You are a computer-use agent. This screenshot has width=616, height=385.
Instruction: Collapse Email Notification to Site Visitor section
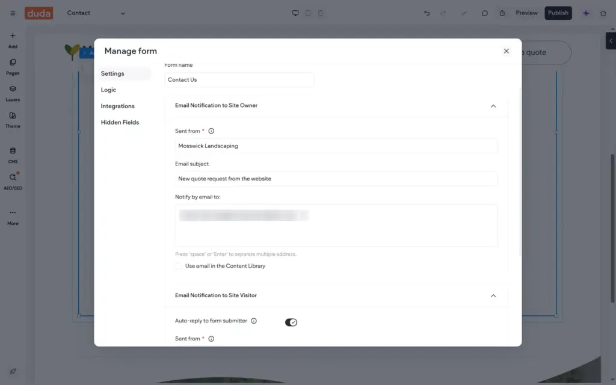click(493, 296)
